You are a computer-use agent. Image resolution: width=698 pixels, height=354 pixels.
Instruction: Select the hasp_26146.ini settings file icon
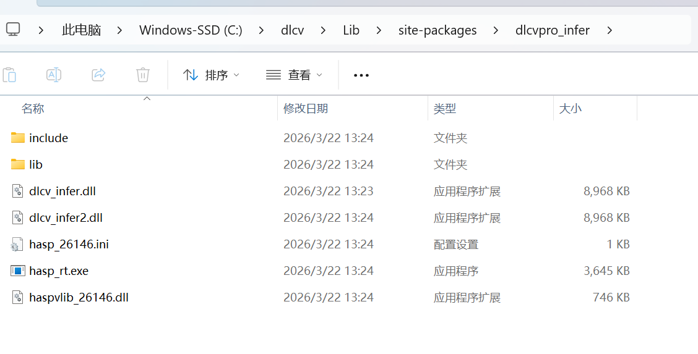tap(17, 245)
